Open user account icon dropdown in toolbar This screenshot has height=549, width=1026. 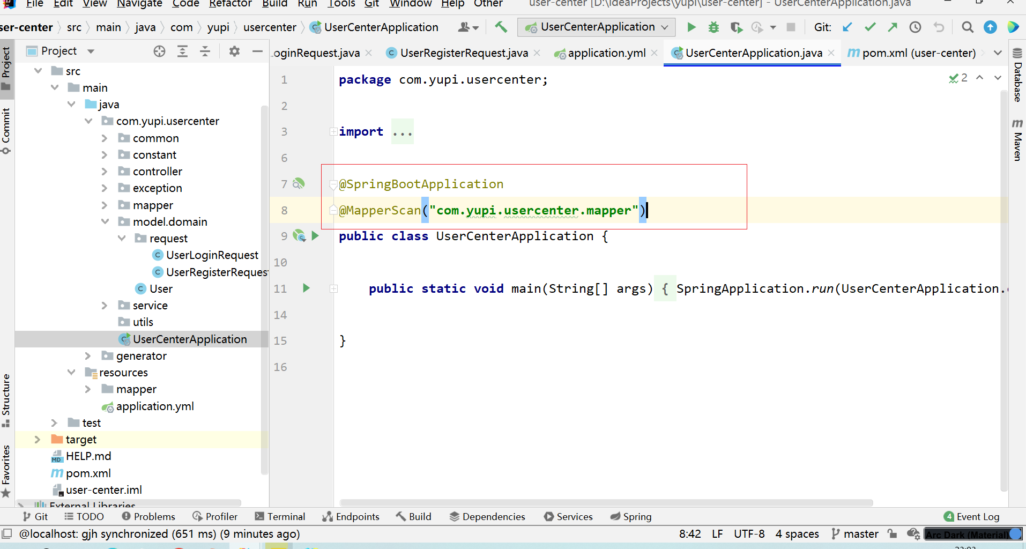coord(468,27)
